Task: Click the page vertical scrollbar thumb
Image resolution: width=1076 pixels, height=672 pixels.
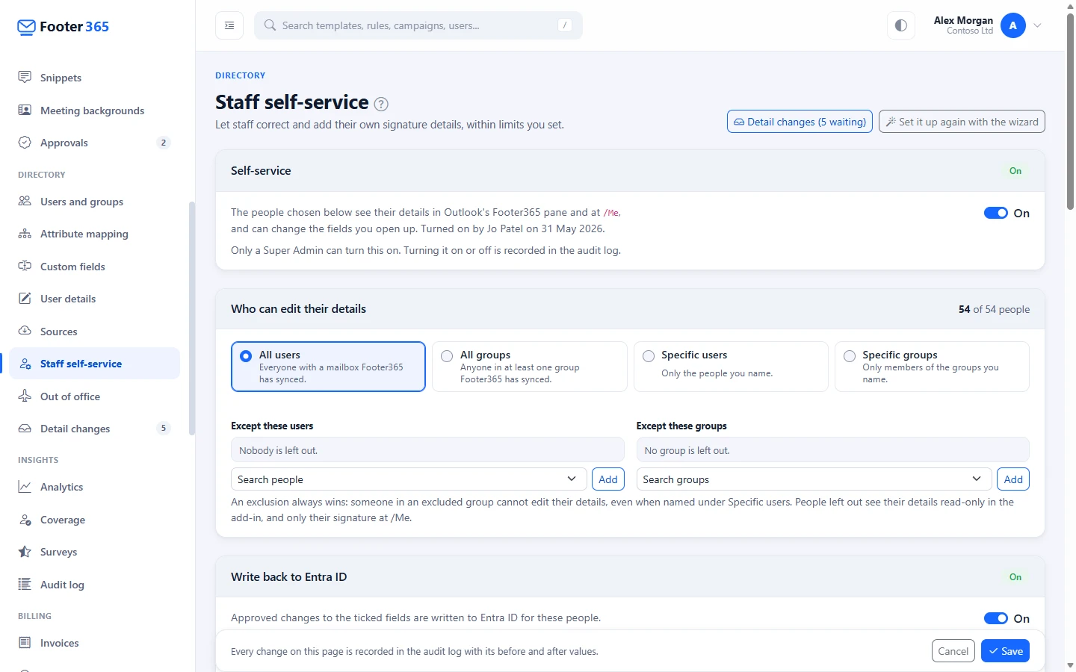Action: 1070,112
